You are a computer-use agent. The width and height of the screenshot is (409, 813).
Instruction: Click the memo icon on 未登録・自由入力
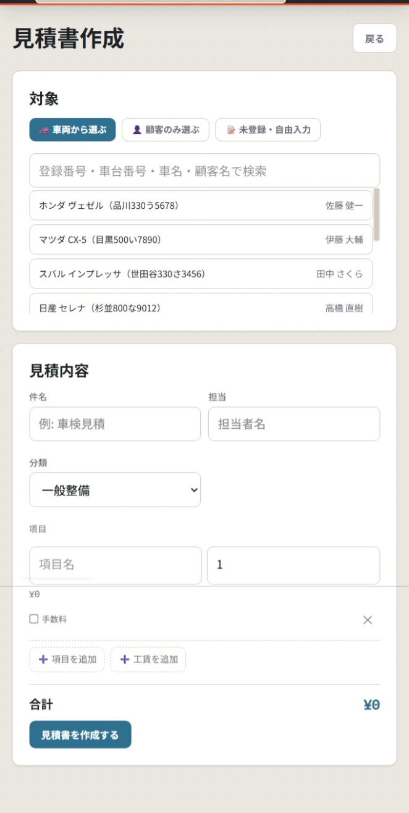coord(231,130)
